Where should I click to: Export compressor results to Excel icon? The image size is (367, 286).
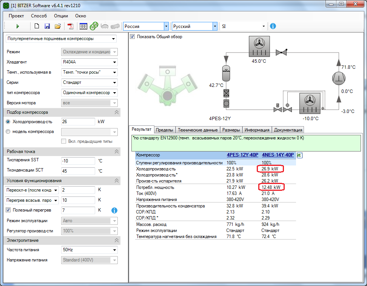click(299, 155)
